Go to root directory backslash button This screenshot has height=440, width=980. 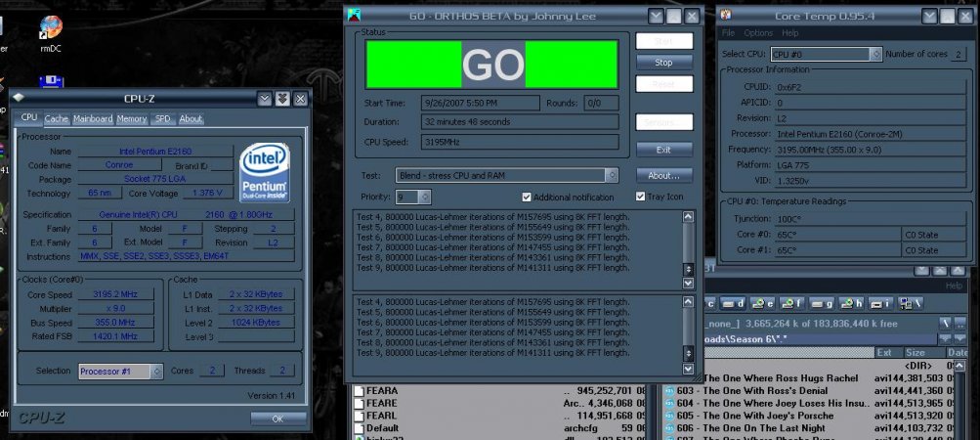(x=945, y=323)
